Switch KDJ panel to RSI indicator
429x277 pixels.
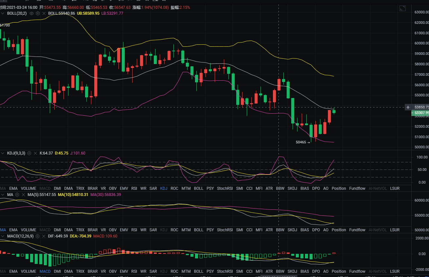pos(134,188)
